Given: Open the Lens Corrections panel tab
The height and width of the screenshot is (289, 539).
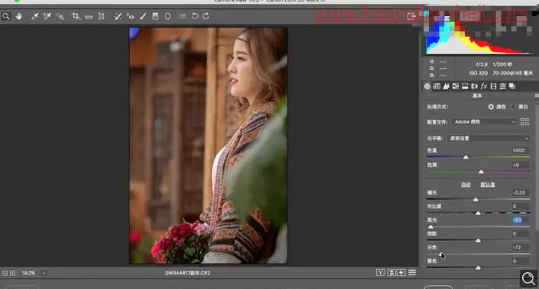Looking at the screenshot, I should click(x=474, y=86).
